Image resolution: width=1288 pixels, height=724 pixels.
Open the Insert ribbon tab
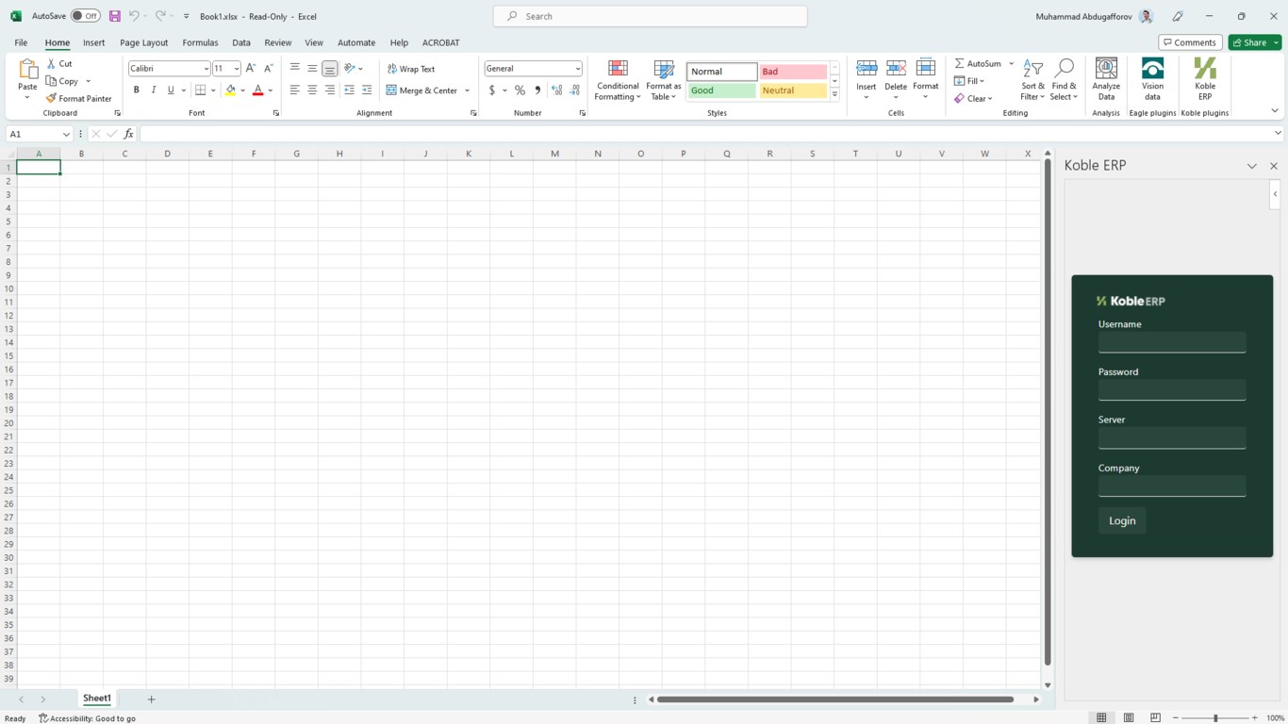(93, 42)
